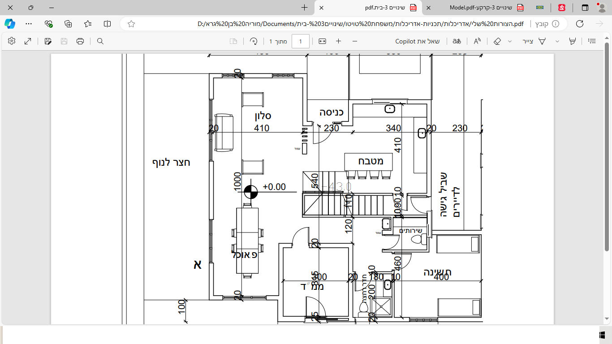Select the eraser tool
The image size is (612, 344).
[497, 41]
